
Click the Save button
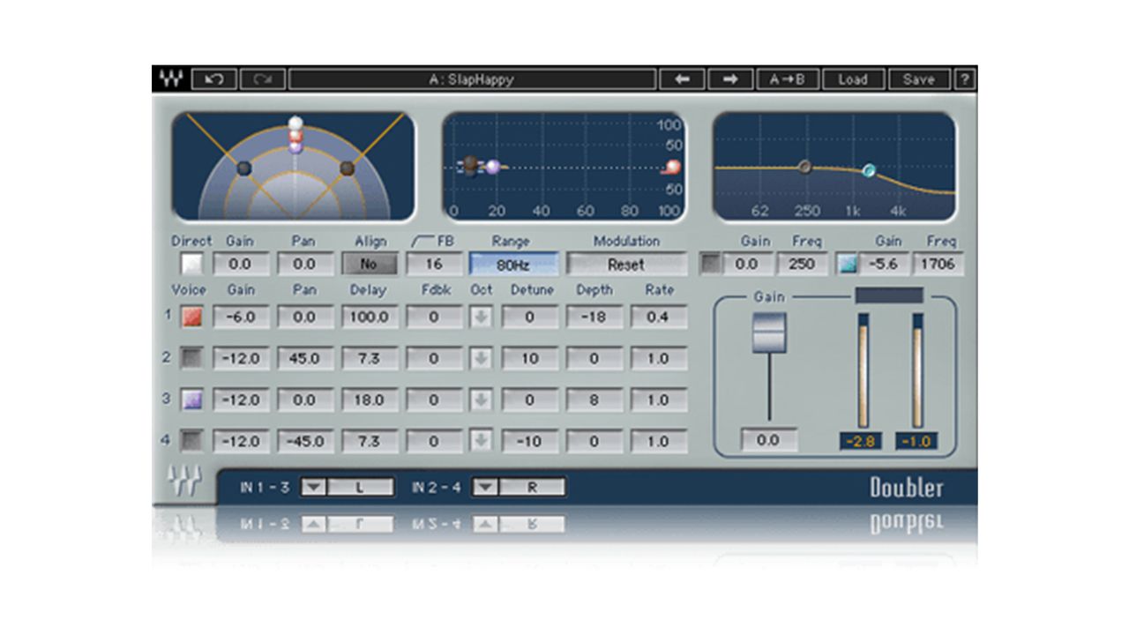click(x=919, y=79)
